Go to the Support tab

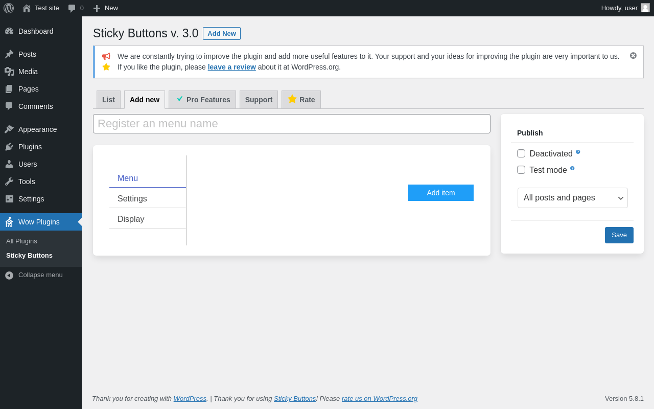click(259, 100)
